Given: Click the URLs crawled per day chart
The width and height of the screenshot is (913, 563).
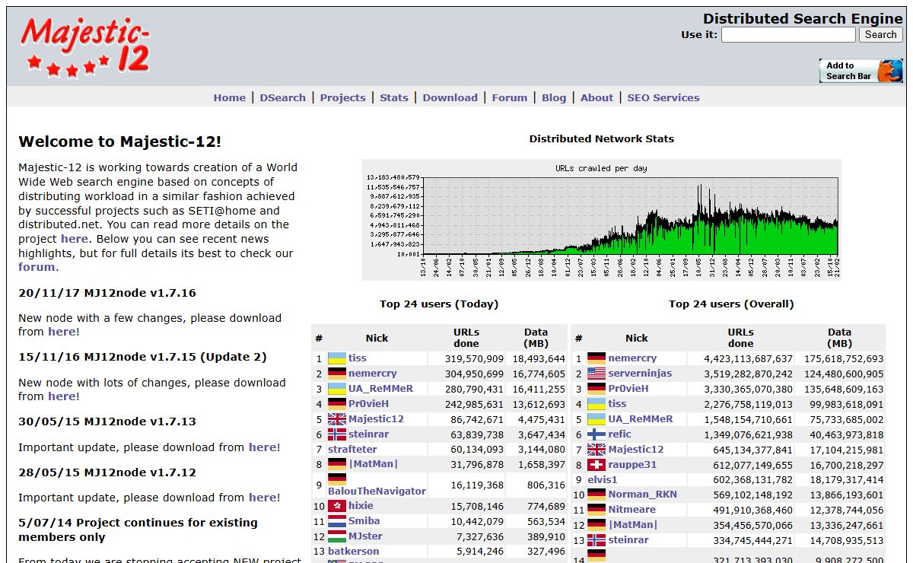Looking at the screenshot, I should point(602,220).
